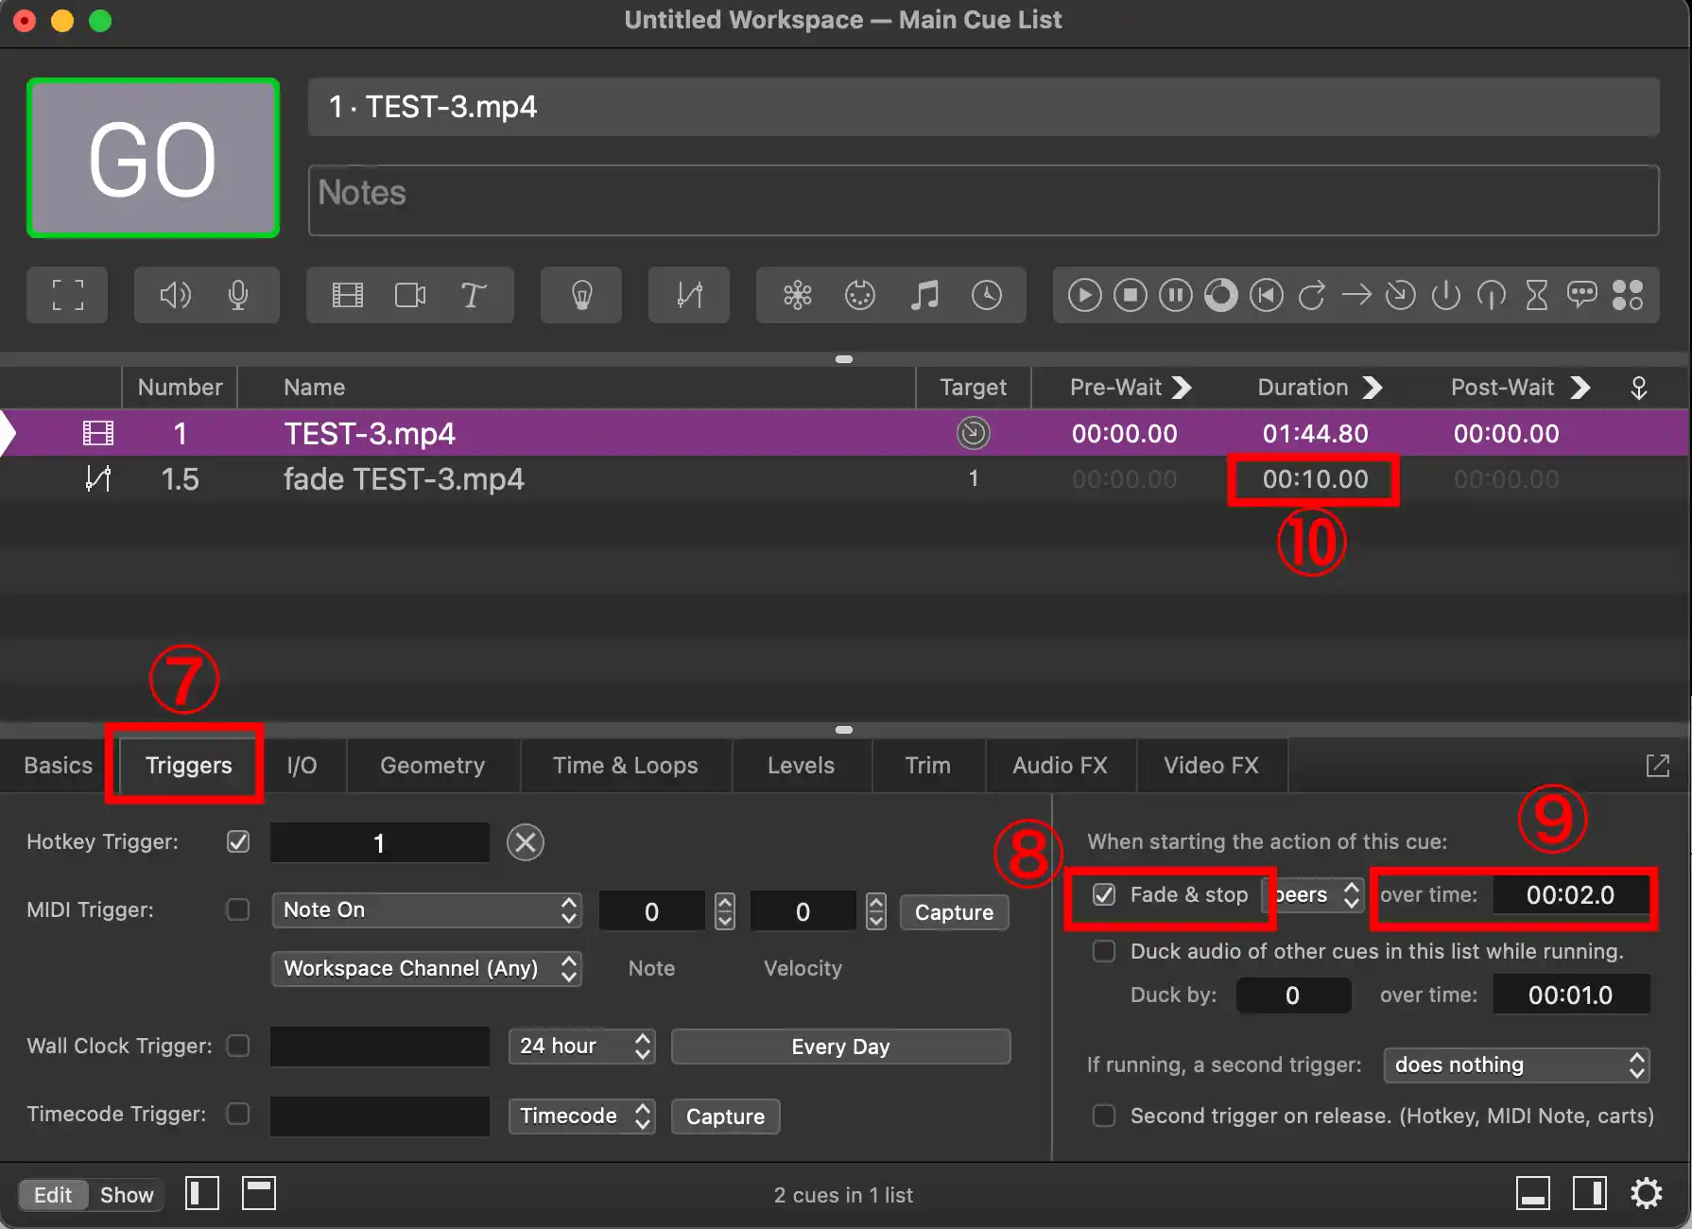The height and width of the screenshot is (1229, 1692).
Task: Add a Wait cue via the hourglass icon
Action: (1537, 296)
